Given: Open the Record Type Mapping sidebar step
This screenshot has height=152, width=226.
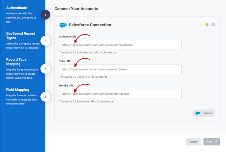Looking at the screenshot, I should point(16,62).
